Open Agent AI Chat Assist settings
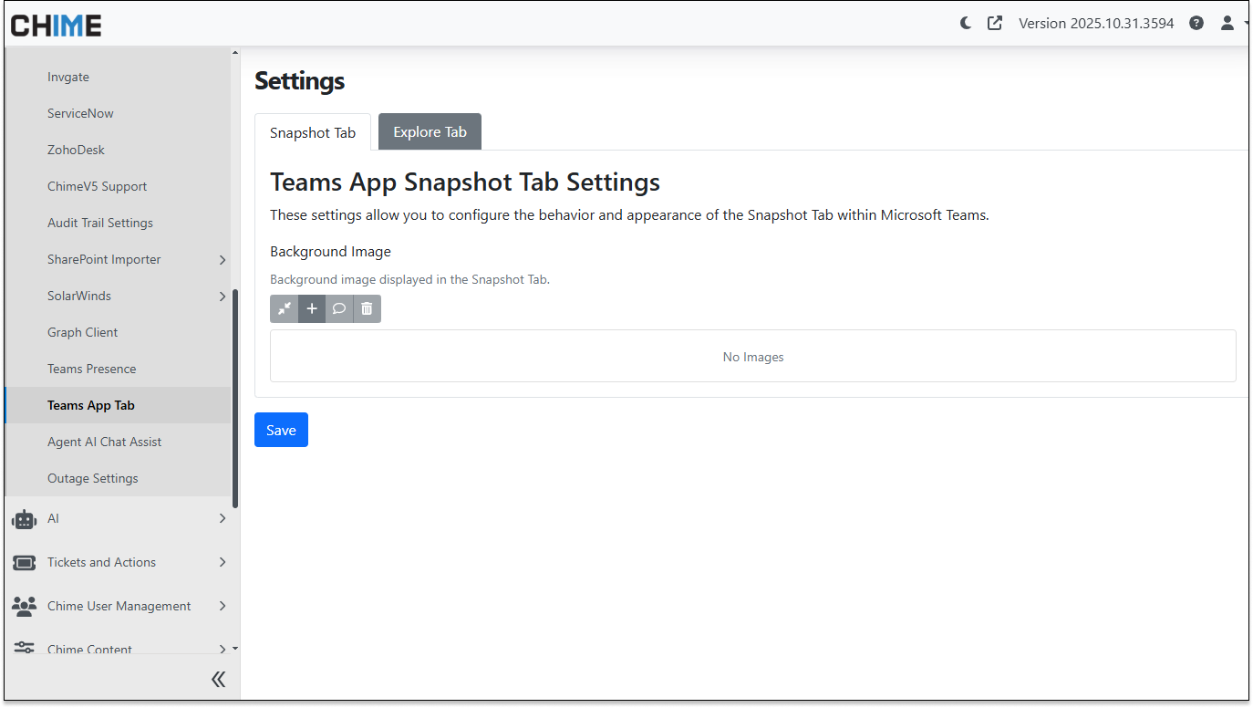Screen dimensions: 1253x708 tap(104, 442)
